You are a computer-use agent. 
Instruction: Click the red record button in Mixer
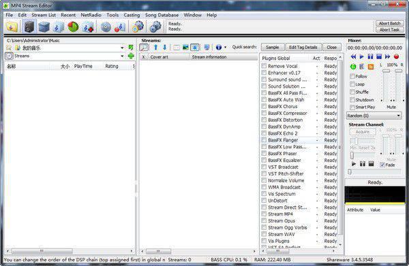[x=396, y=56]
